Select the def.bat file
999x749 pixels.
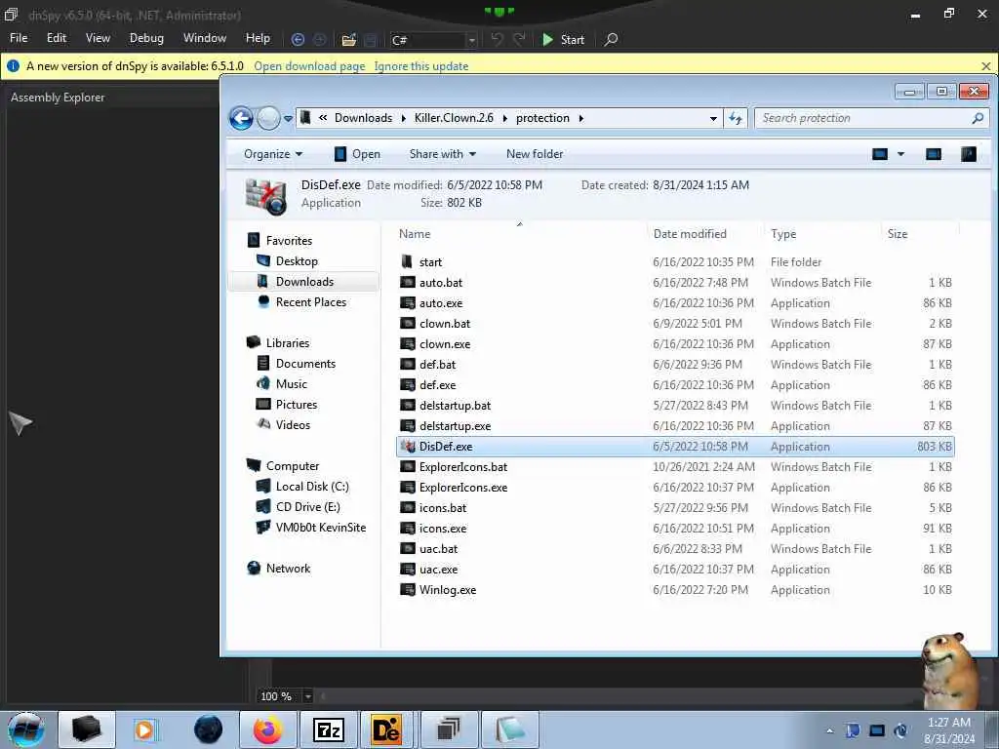675,365
